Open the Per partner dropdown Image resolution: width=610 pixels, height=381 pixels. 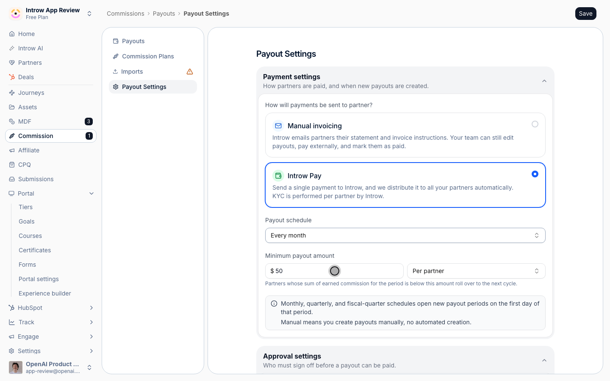click(476, 271)
